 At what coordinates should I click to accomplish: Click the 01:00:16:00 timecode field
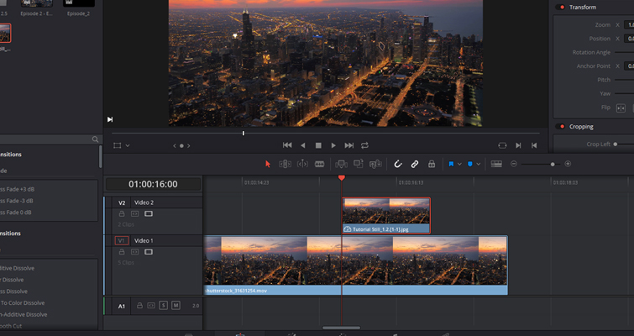click(153, 184)
